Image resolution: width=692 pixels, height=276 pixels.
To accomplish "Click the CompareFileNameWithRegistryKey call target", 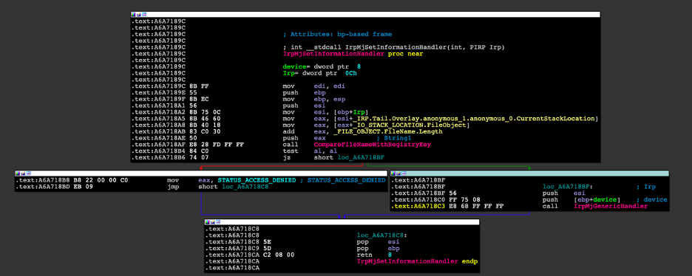I will tap(372, 145).
